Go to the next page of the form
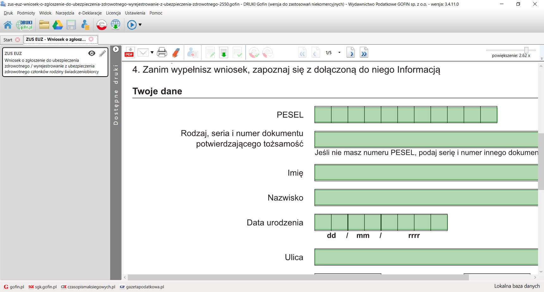Viewport: 544px width, 292px height. (350, 53)
